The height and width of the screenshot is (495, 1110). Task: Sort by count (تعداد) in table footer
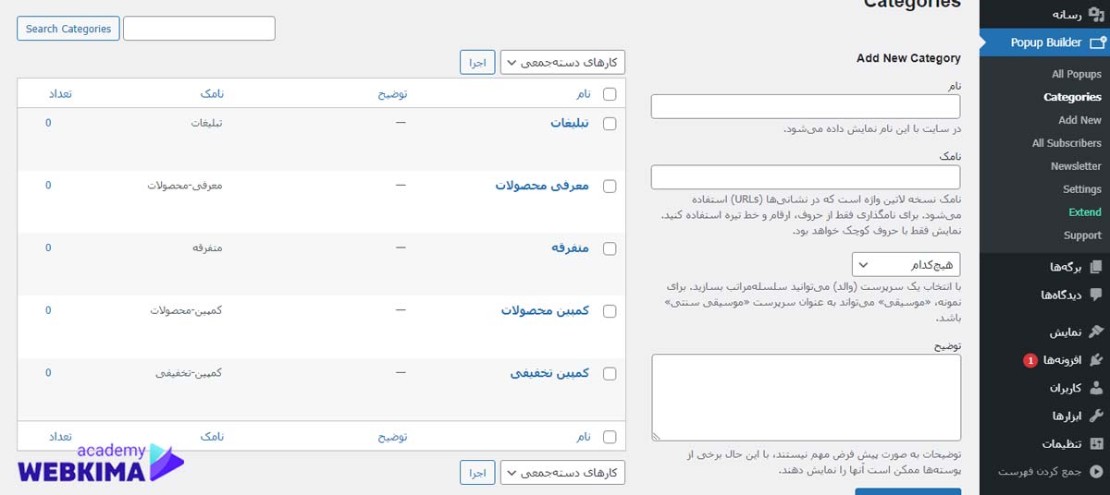[61, 437]
